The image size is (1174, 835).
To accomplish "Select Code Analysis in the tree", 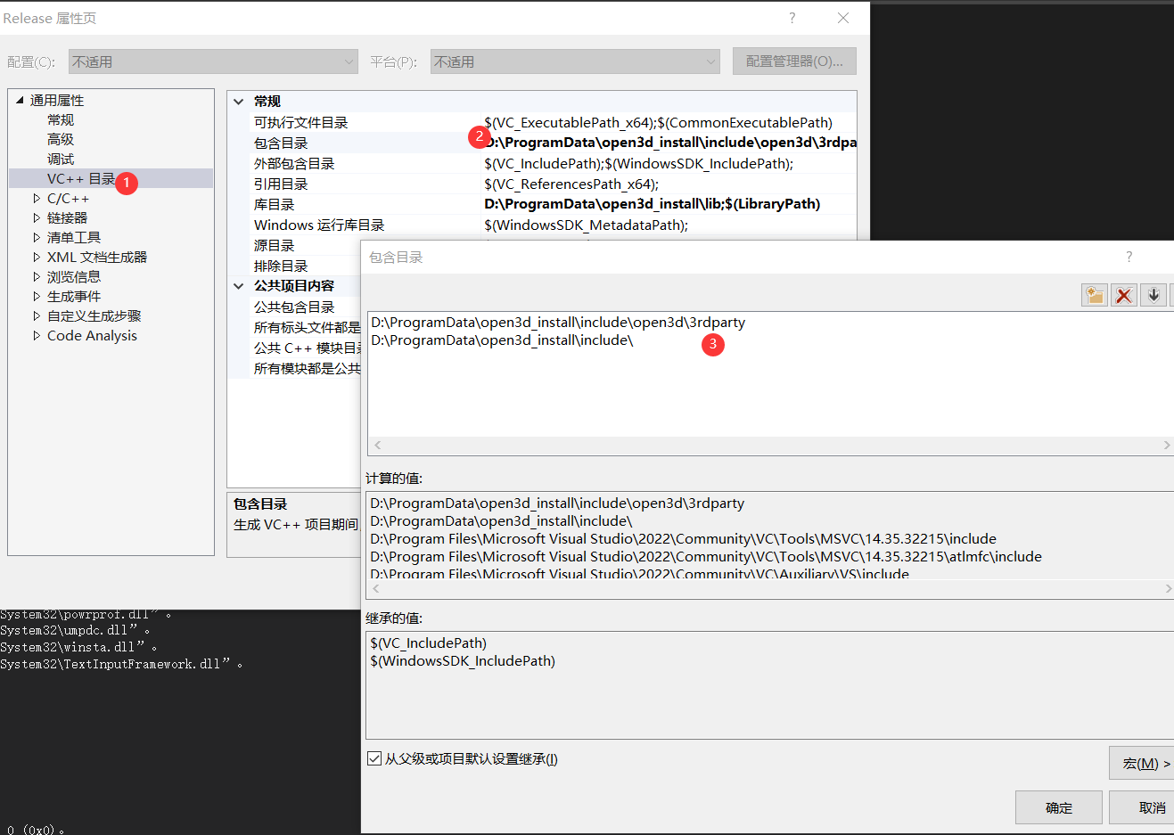I will pyautogui.click(x=90, y=335).
